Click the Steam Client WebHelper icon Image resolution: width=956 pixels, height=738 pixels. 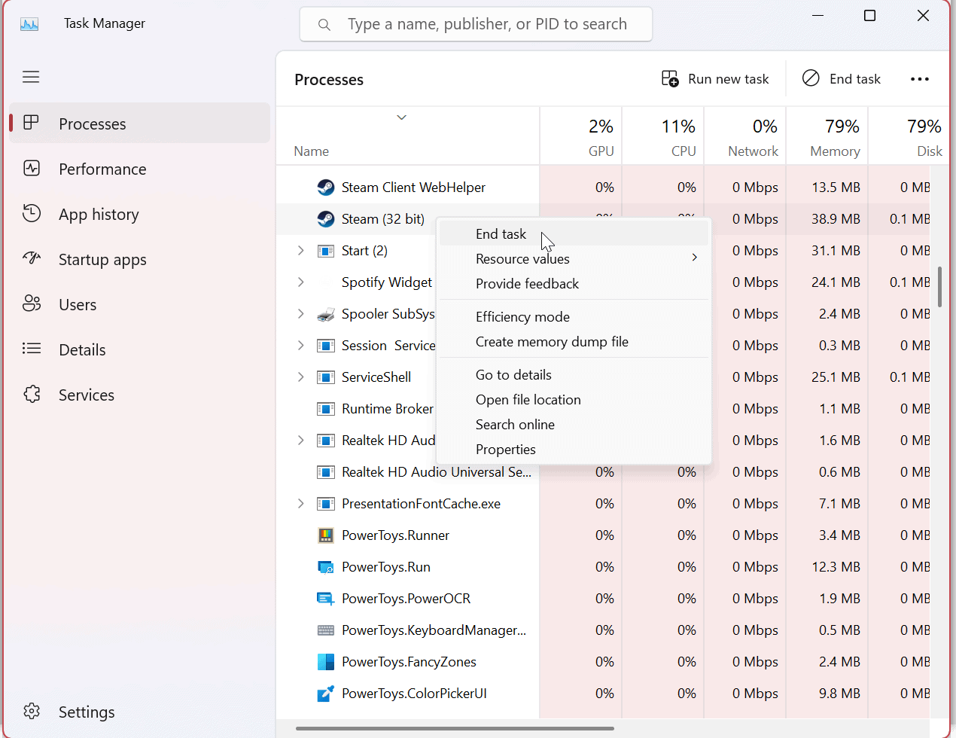[325, 187]
